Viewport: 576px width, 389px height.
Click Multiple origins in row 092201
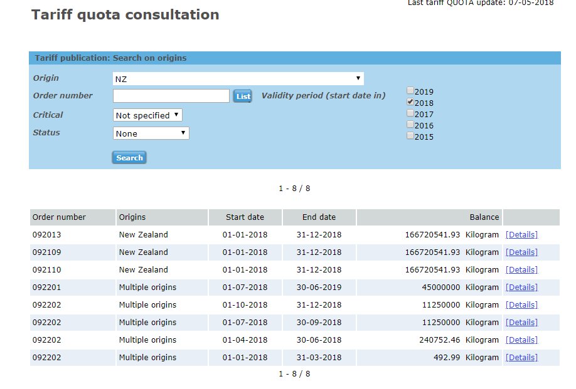147,288
